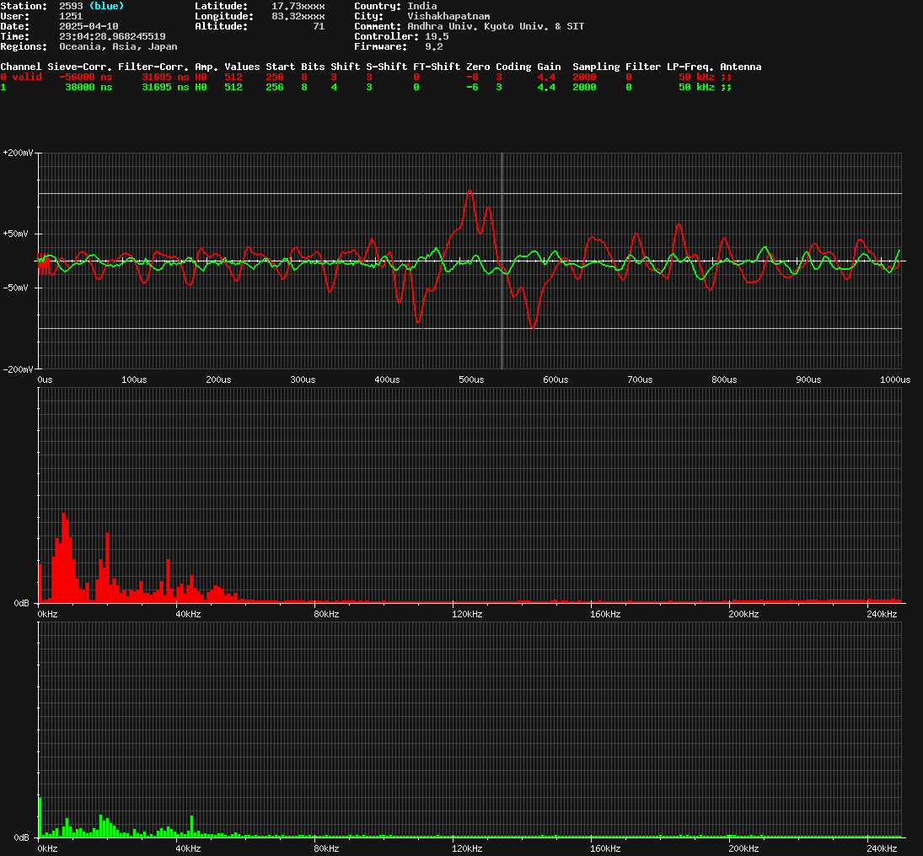
Task: Click the "Antenna" column header
Action: (741, 67)
